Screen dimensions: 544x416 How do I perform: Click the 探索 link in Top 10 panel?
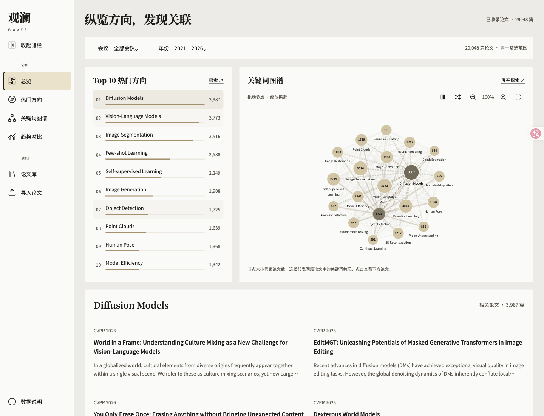(216, 81)
